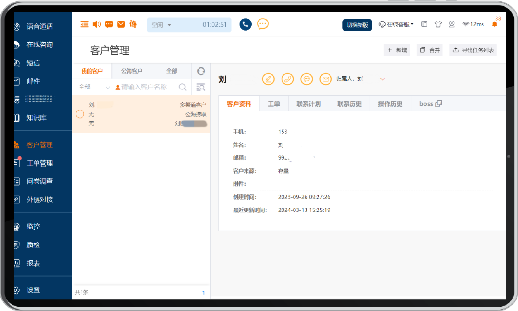518x311 pixels.
Task: Open 问卷调查 in the sidebar
Action: [40, 181]
